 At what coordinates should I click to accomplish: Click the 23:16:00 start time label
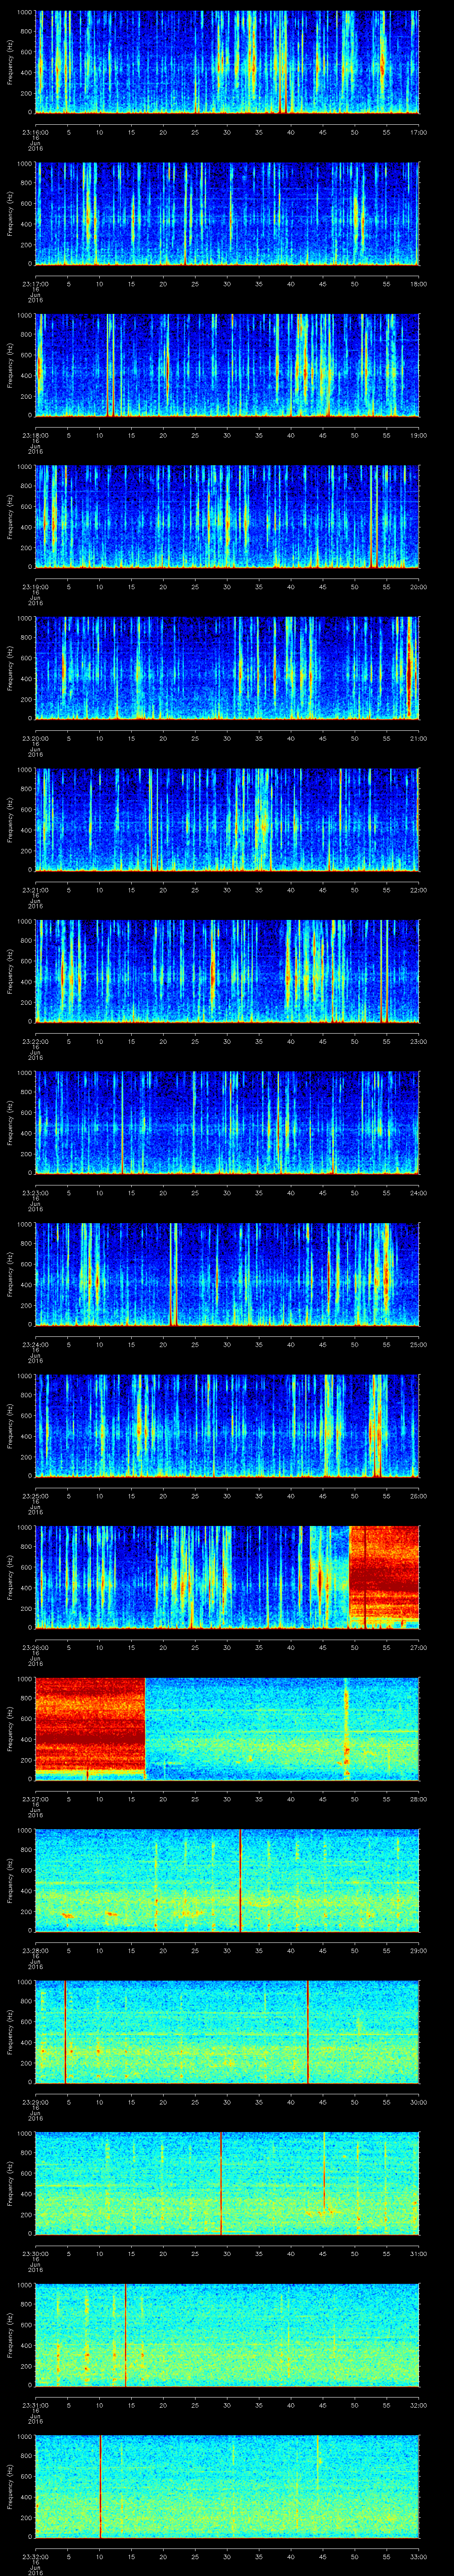[35, 132]
